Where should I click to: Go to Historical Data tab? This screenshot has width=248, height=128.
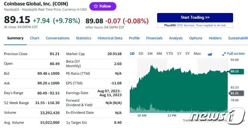coord(110,38)
